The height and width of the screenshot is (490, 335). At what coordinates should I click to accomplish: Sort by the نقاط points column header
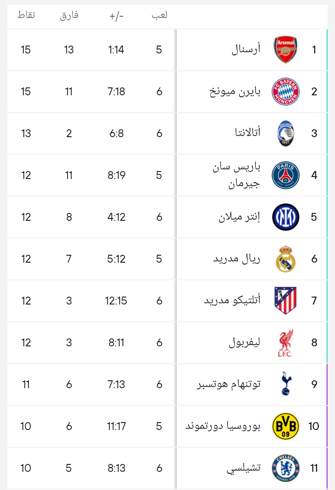pos(26,15)
